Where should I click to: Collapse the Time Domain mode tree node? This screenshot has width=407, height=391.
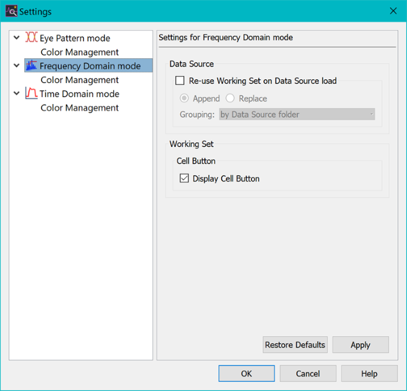pyautogui.click(x=17, y=93)
